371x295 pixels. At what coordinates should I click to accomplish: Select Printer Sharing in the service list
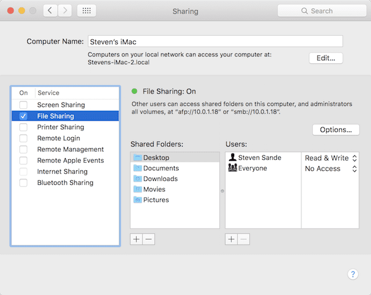[60, 127]
